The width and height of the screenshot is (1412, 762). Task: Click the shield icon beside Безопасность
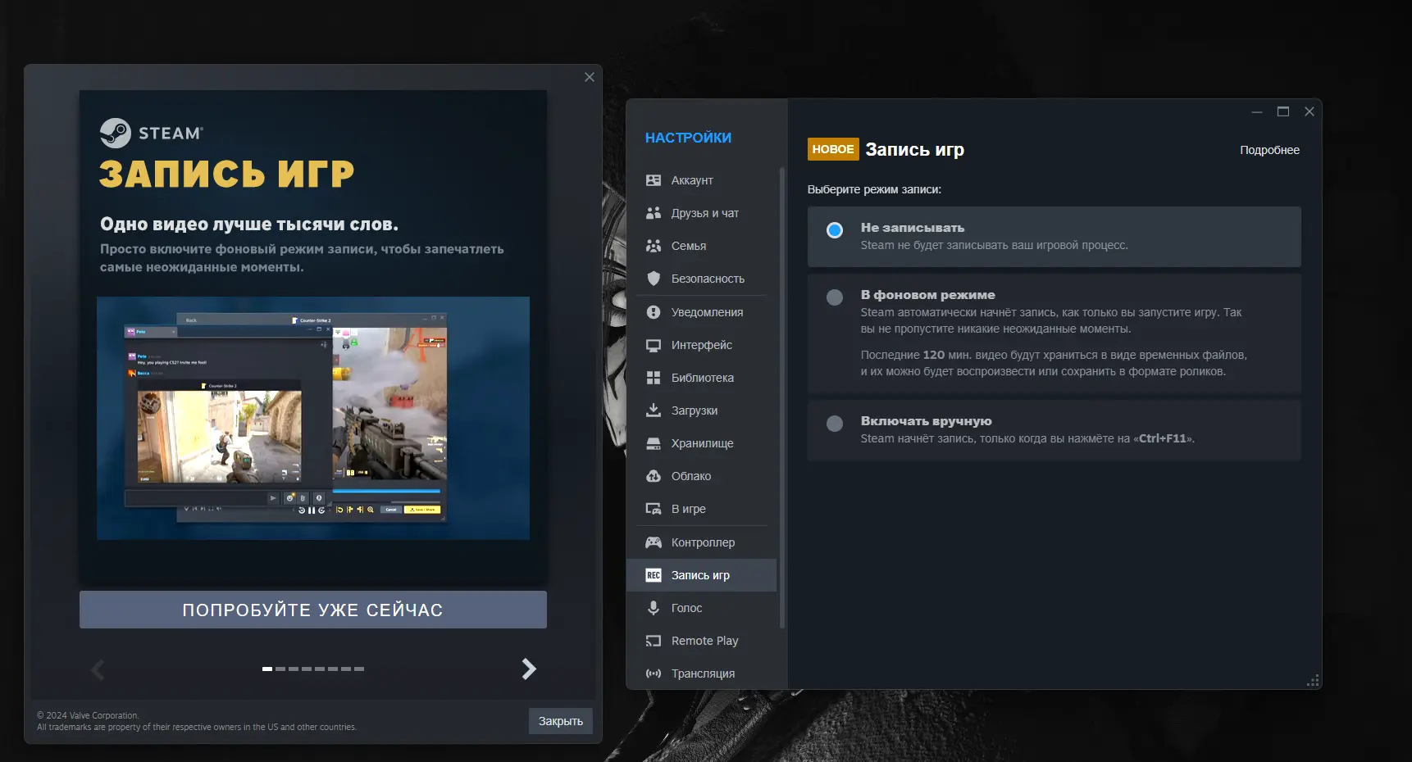[654, 279]
